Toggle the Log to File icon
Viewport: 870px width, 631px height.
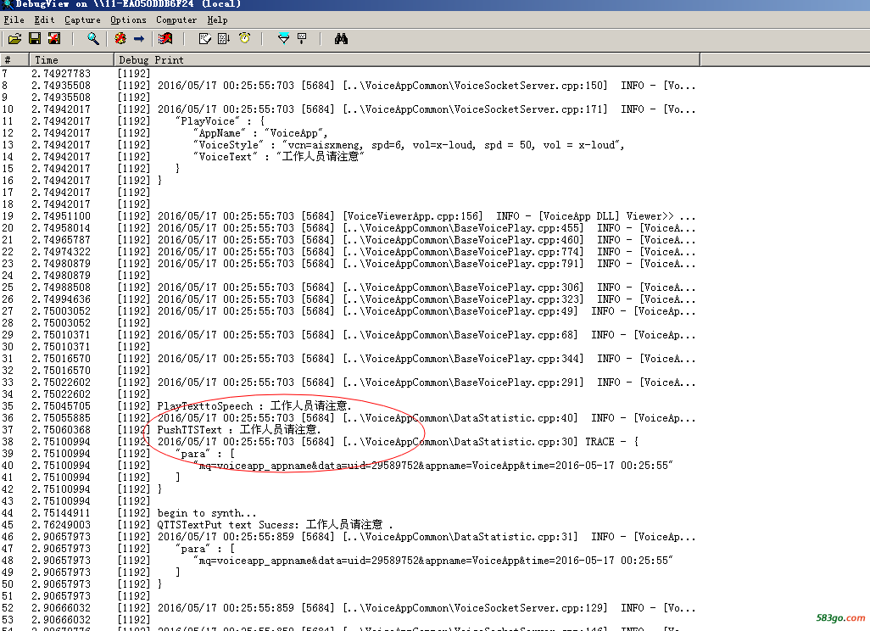[54, 38]
